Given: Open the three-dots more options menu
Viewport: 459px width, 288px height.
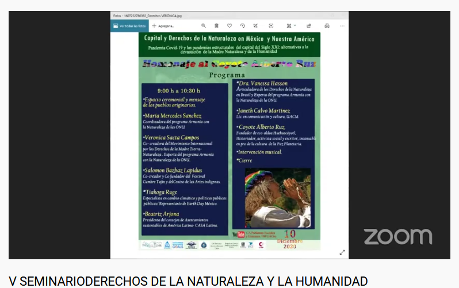Looking at the screenshot, I should click(x=342, y=26).
